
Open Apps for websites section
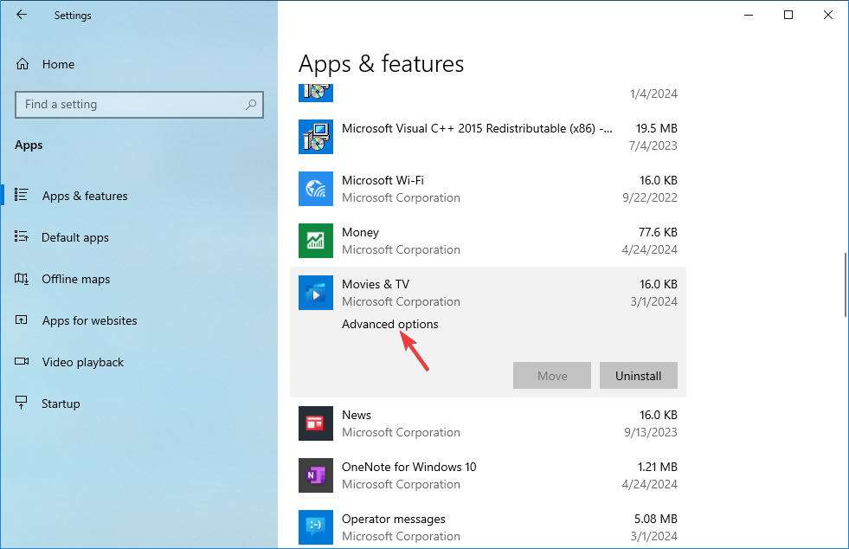(90, 321)
